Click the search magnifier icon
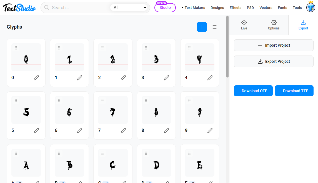318x183 pixels. [46, 7]
